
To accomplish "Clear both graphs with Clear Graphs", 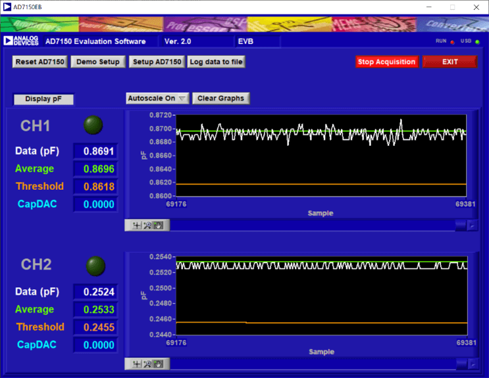I will tap(220, 98).
